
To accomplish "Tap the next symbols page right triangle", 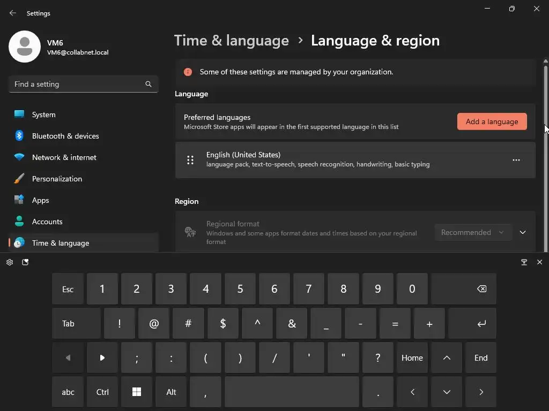I will point(102,358).
